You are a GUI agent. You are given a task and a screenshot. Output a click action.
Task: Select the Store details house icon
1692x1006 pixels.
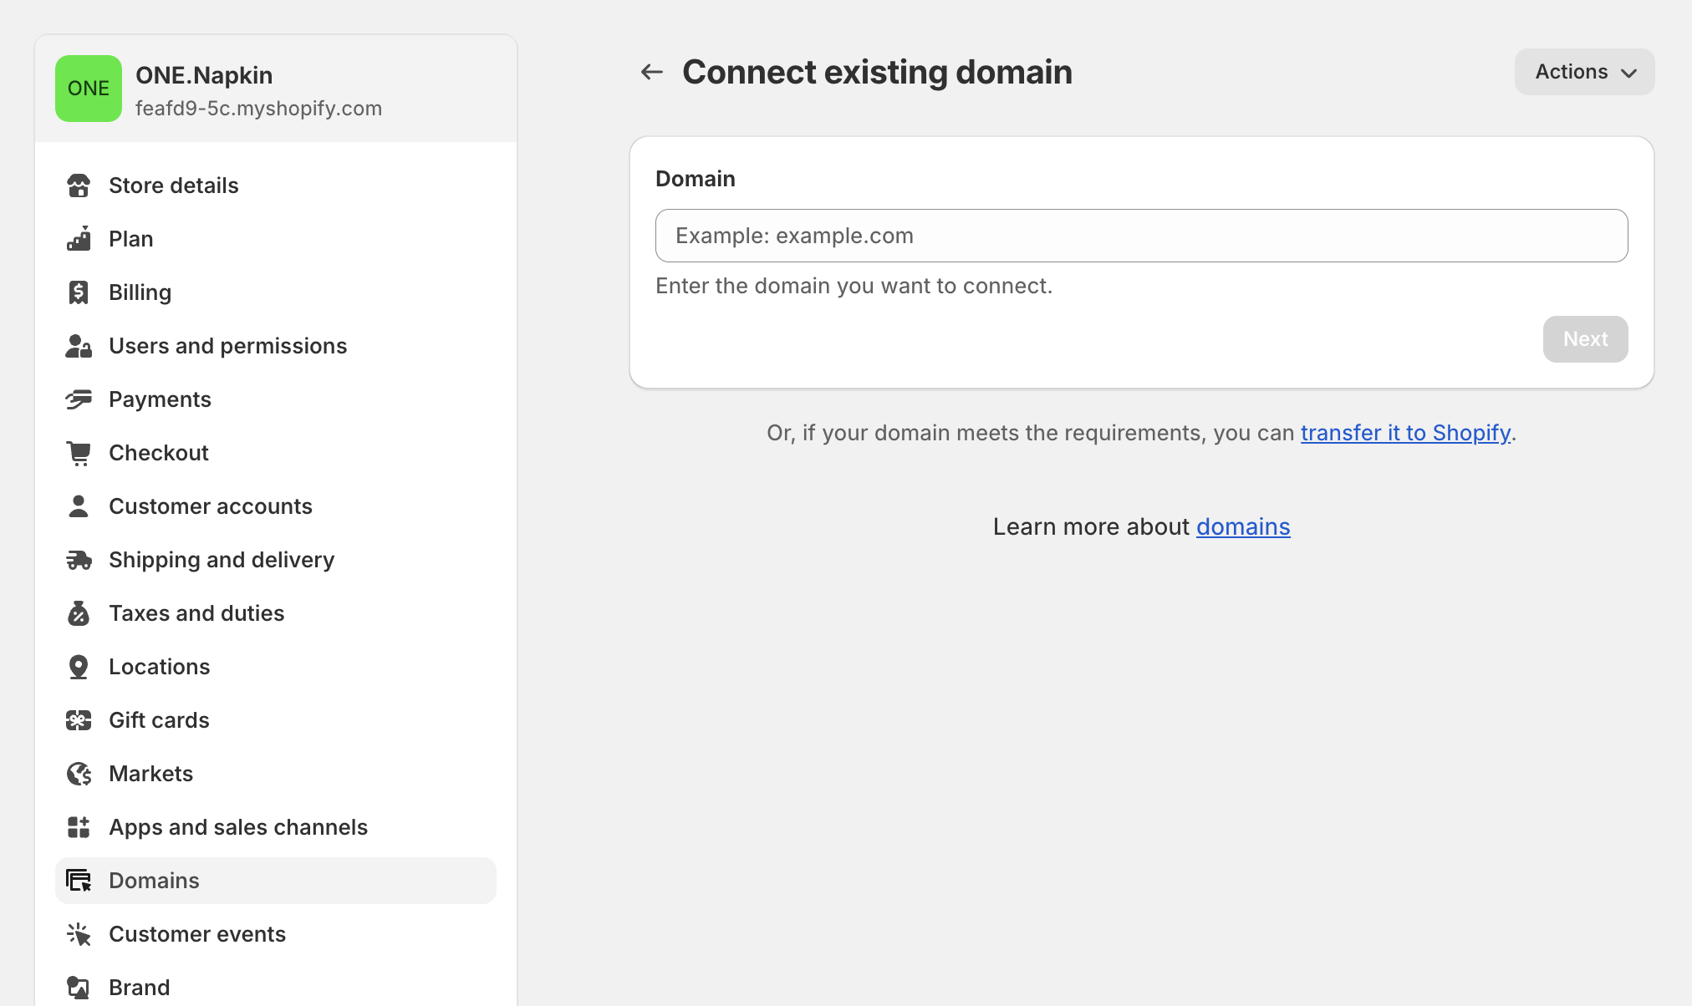[x=79, y=185]
